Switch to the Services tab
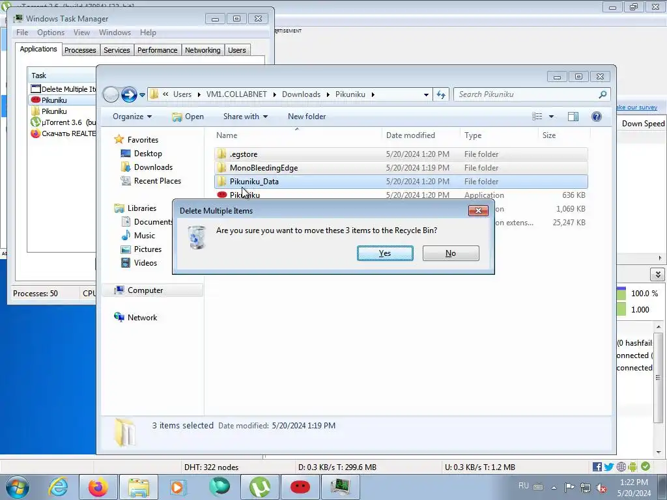The width and height of the screenshot is (667, 500). pos(117,50)
